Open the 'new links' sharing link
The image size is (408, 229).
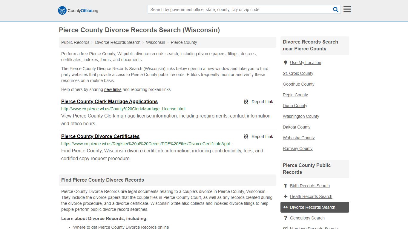tap(113, 89)
